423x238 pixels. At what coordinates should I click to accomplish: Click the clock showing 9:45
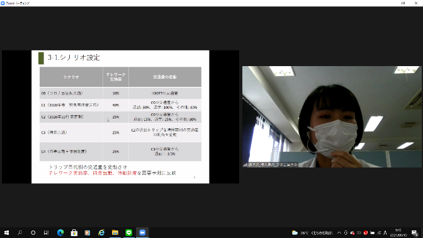[398, 232]
